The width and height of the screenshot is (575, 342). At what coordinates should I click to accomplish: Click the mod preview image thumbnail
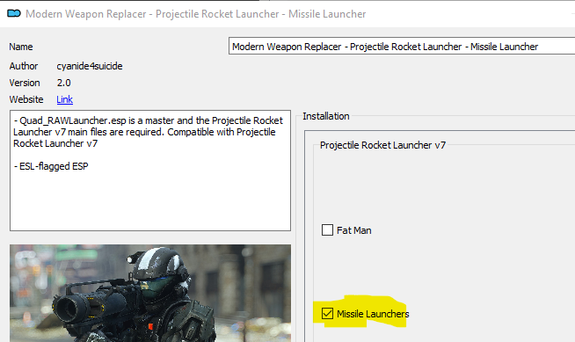(x=150, y=294)
